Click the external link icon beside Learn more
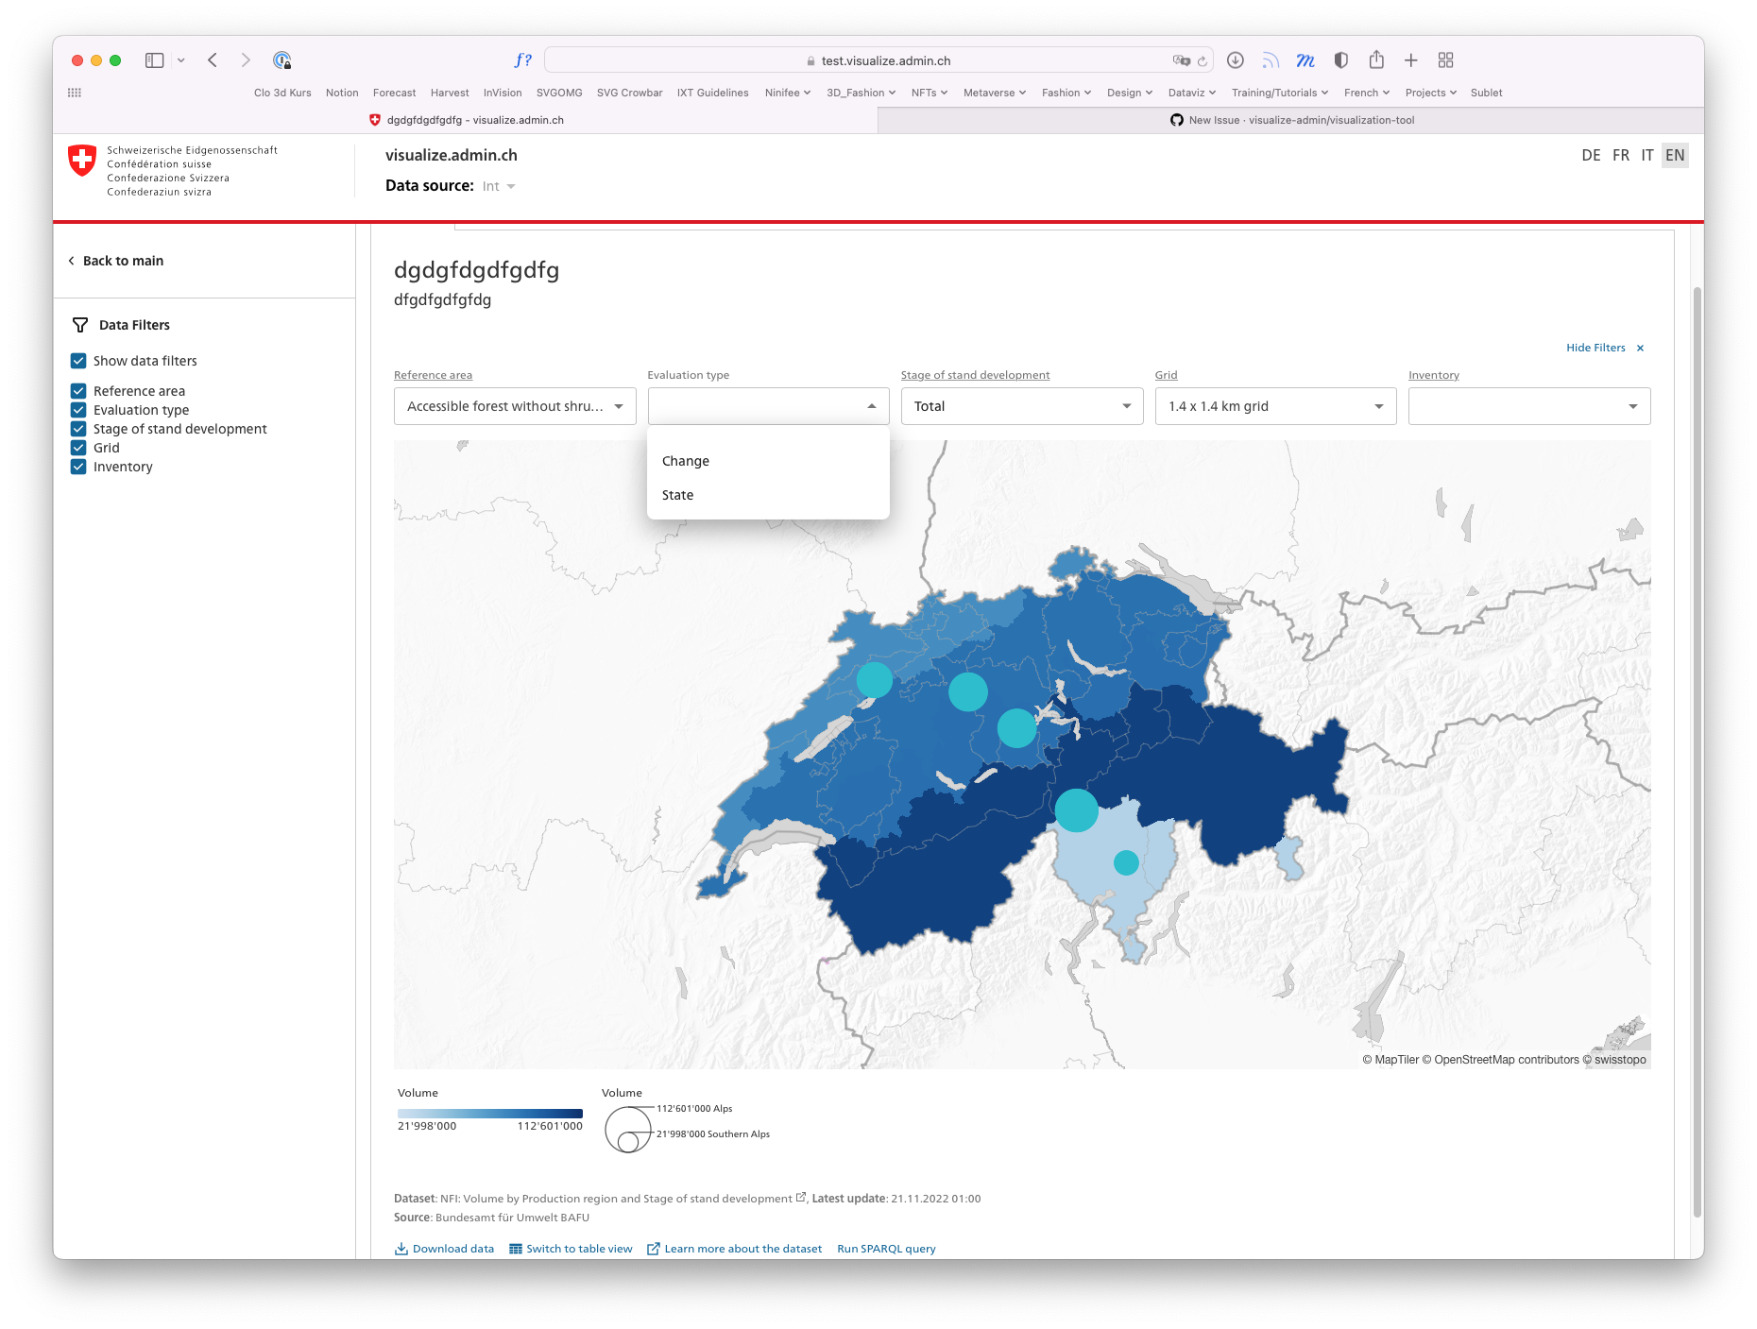 pyautogui.click(x=653, y=1248)
